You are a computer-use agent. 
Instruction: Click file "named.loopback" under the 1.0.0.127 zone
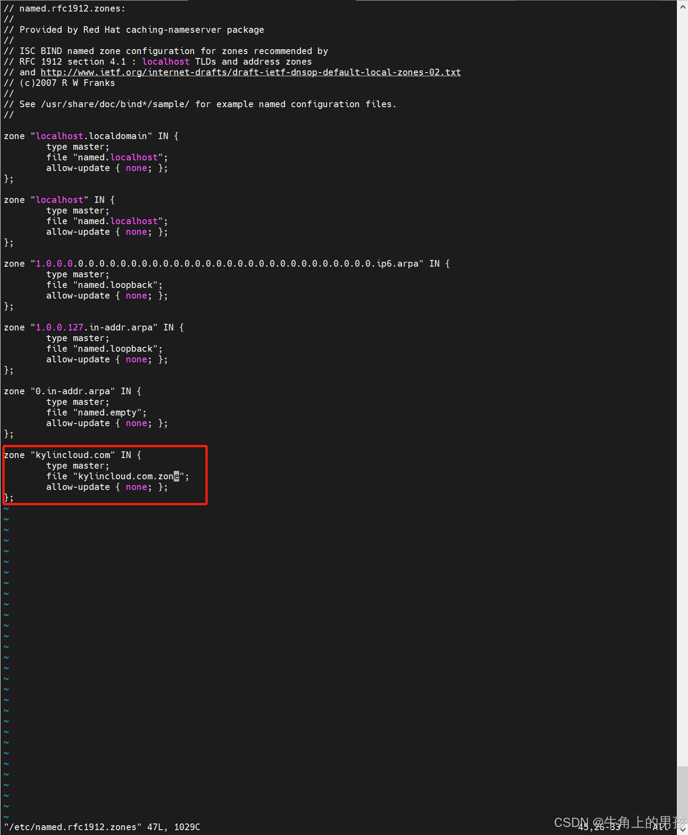tap(105, 349)
